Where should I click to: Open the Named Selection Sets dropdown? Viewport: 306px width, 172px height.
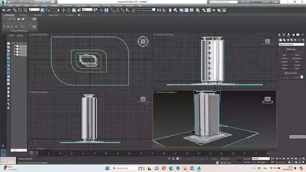click(x=146, y=10)
